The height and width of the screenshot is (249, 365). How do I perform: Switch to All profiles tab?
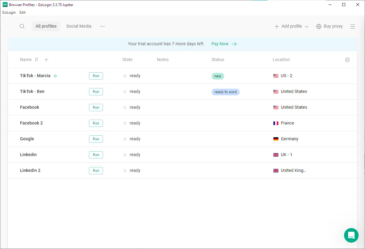click(x=46, y=26)
